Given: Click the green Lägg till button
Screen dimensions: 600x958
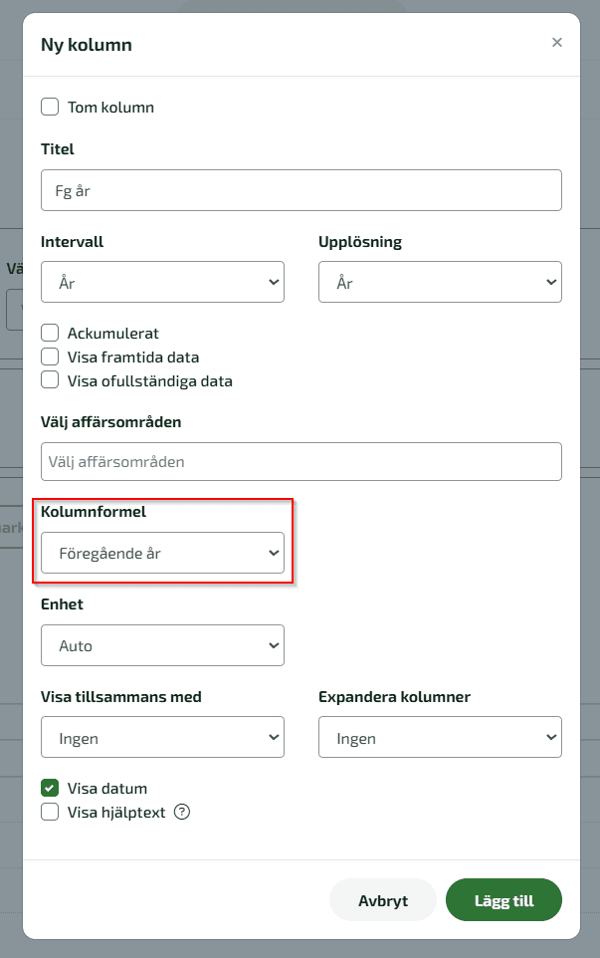Looking at the screenshot, I should click(x=504, y=900).
